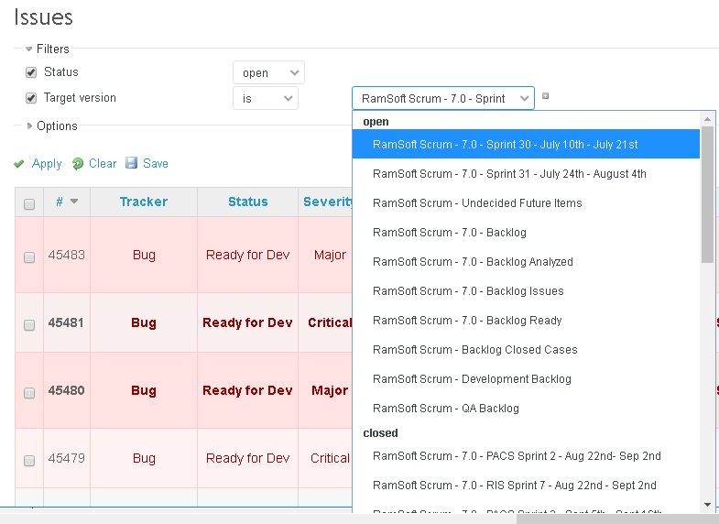Tick checkbox for issue 45481
This screenshot has width=719, height=524.
click(x=29, y=325)
